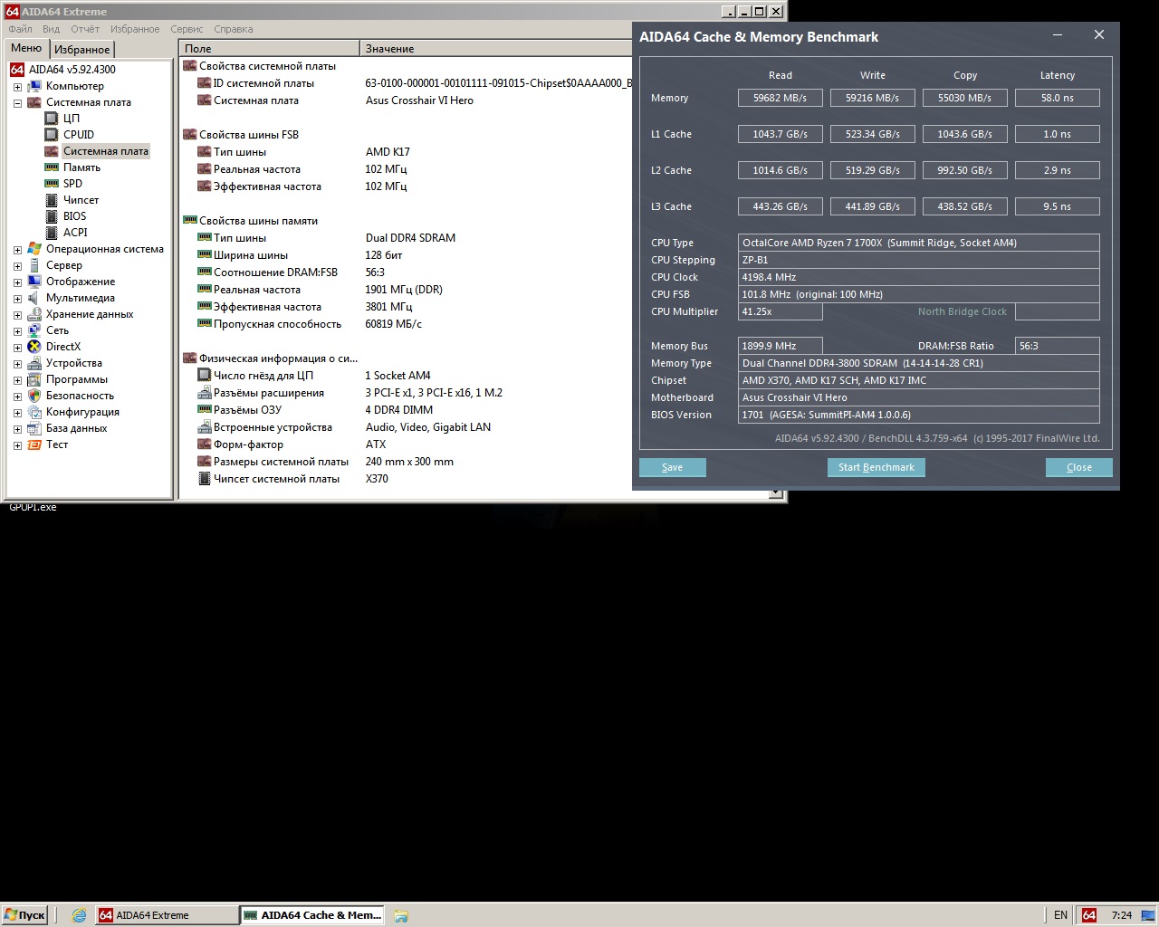Click Close in the benchmark dialog

coord(1078,467)
